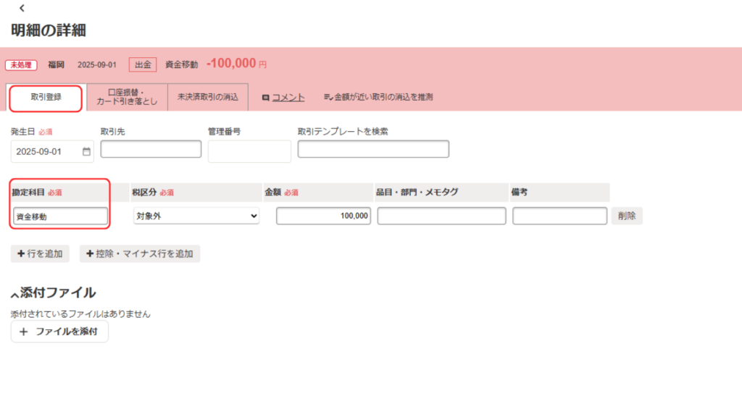Viewport: 742px width, 396px height.
Task: Click the speech bubble icon beside コメント
Action: point(265,97)
